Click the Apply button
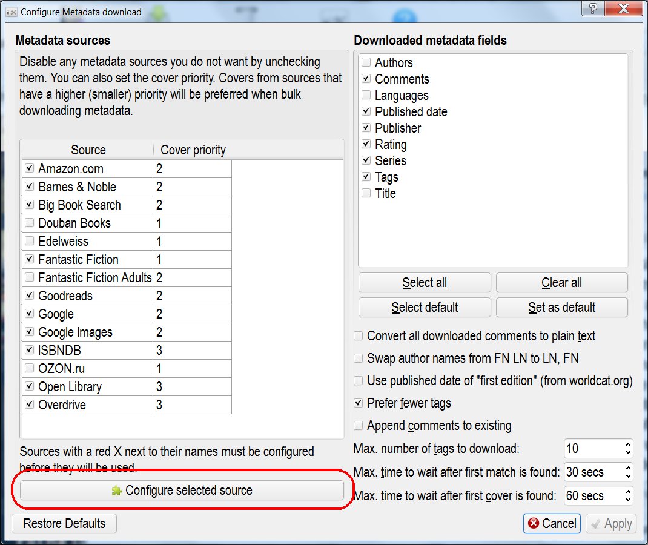 point(611,524)
